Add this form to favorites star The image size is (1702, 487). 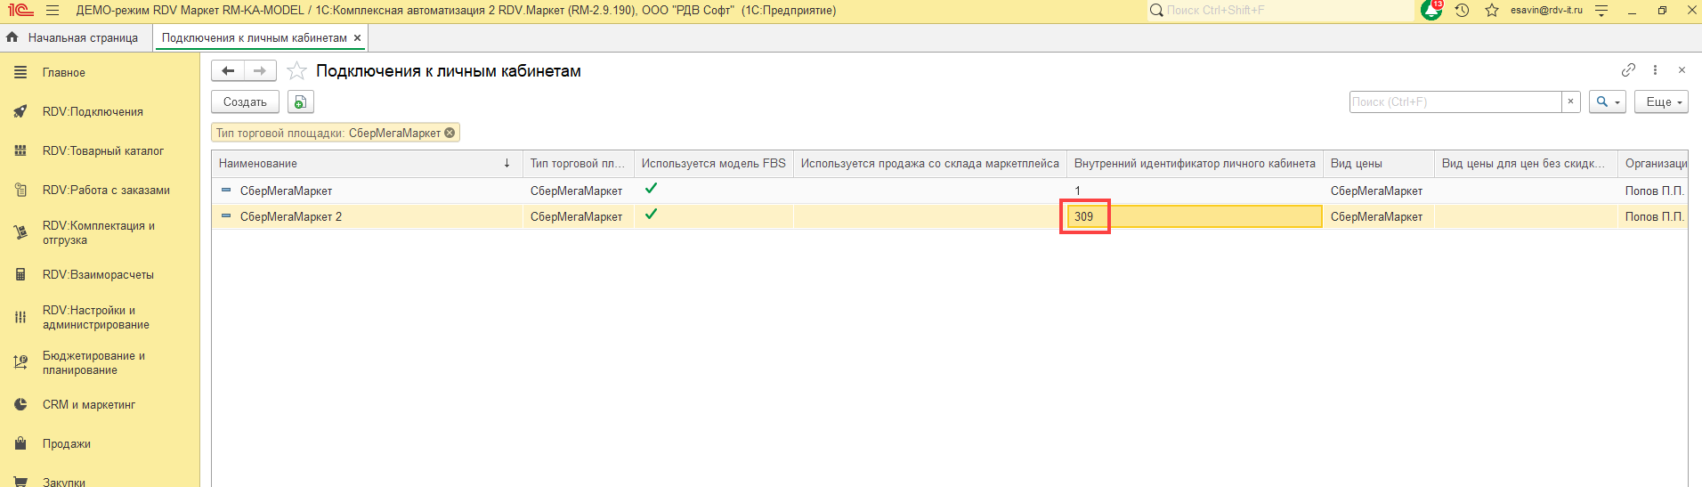296,70
